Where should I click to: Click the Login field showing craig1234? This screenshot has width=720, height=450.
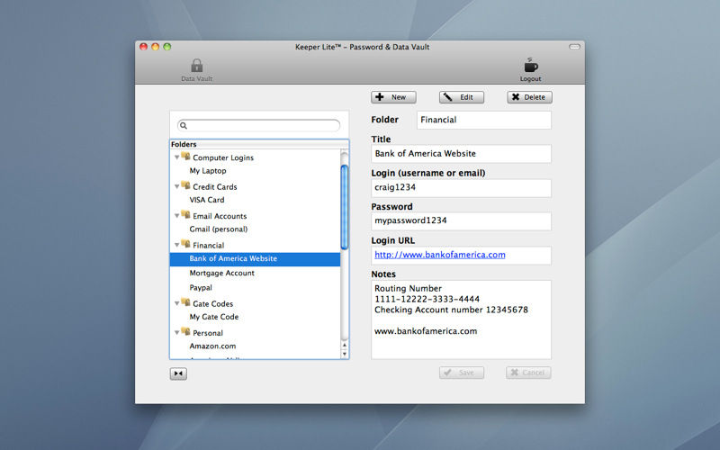click(x=461, y=188)
